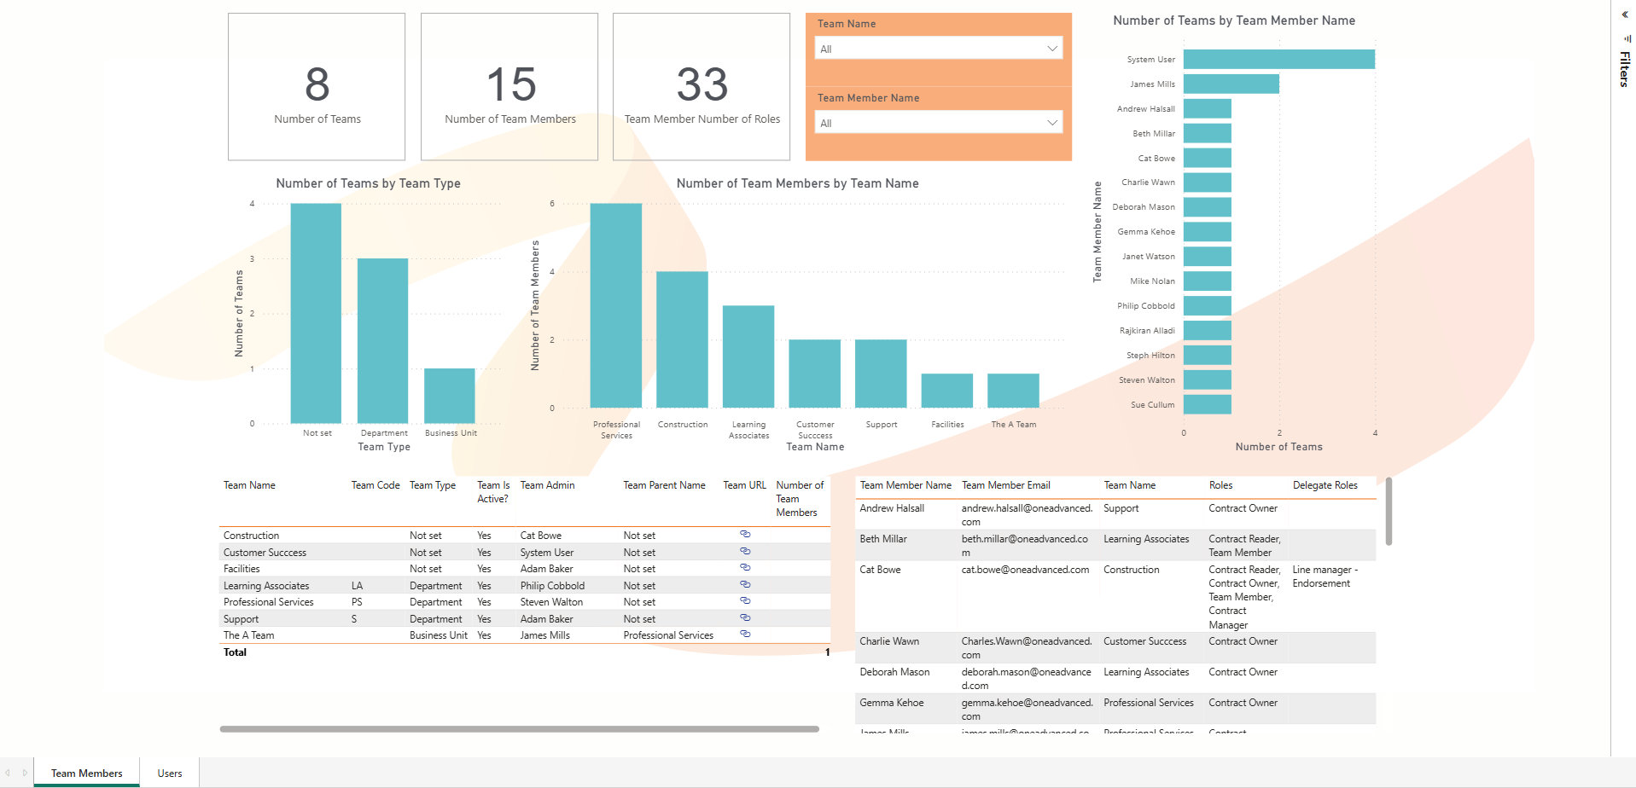Click the 'Number of Teams by Team Type' chart title
1636x788 pixels.
pyautogui.click(x=368, y=183)
